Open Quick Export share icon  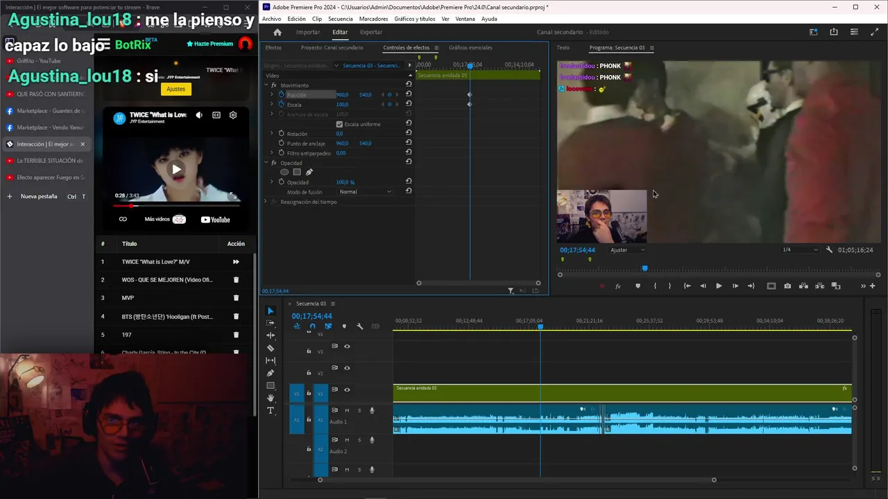point(834,32)
